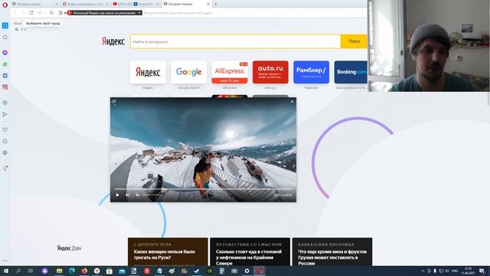Image resolution: width=490 pixels, height=276 pixels.
Task: Open Windows Settings gear on taskbar
Action: [x=247, y=271]
